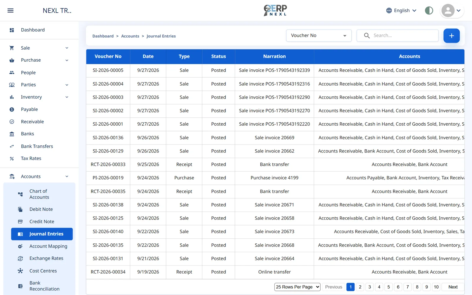The width and height of the screenshot is (472, 295).
Task: Go to the Next page
Action: (x=453, y=287)
